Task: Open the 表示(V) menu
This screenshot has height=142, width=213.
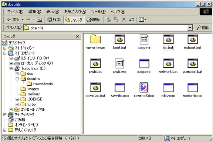Action: (53, 12)
